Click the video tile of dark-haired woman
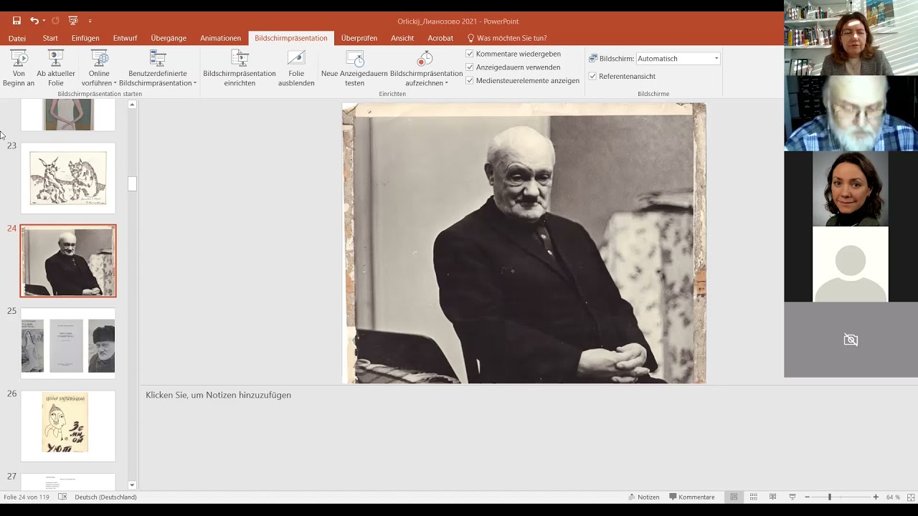 [851, 189]
